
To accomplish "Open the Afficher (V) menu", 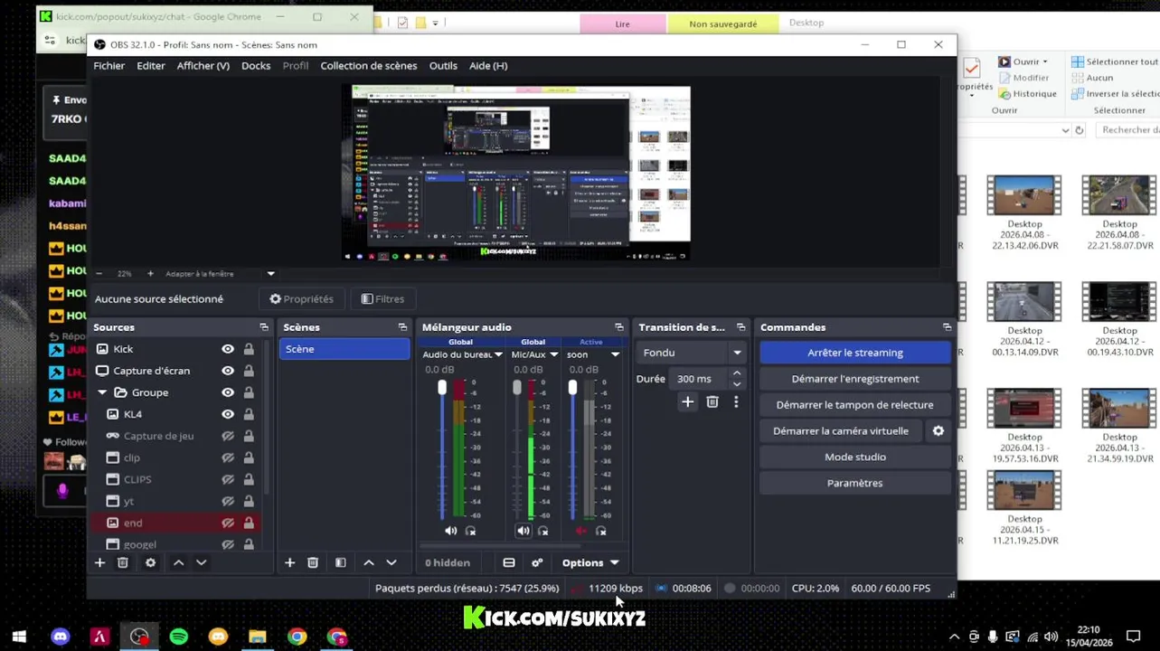I will tap(203, 66).
